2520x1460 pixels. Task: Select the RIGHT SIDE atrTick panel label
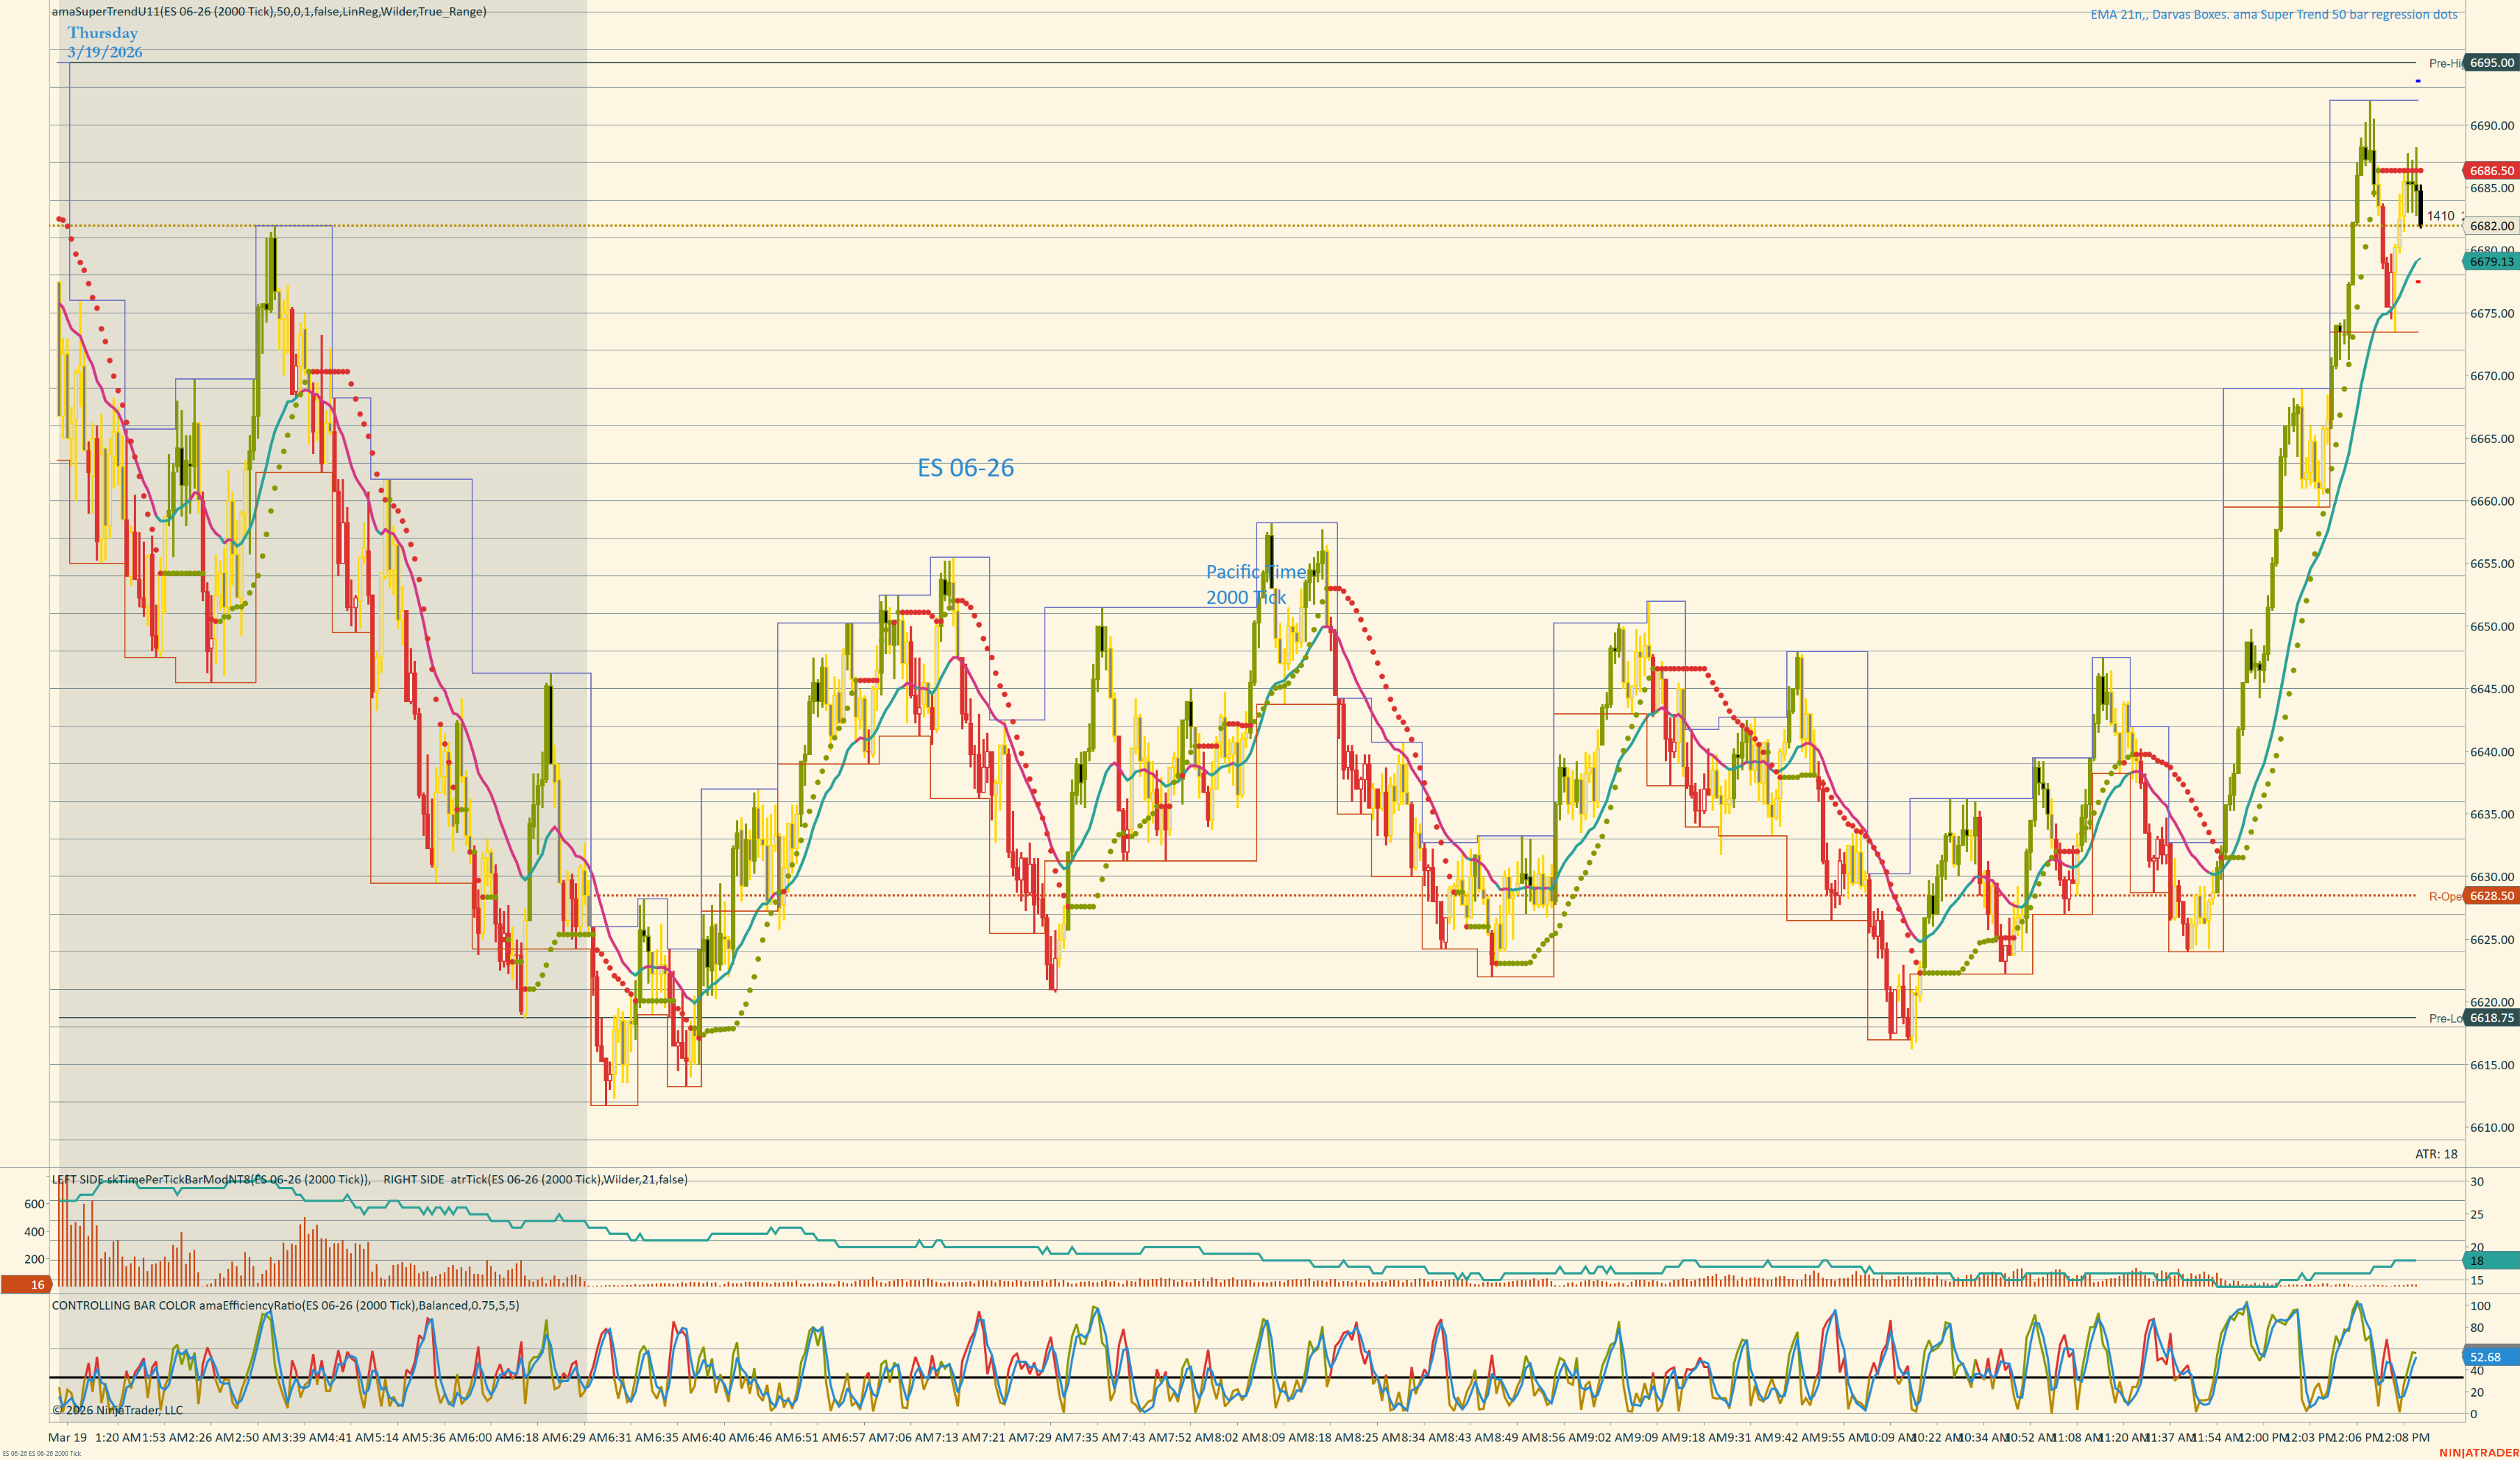(535, 1179)
